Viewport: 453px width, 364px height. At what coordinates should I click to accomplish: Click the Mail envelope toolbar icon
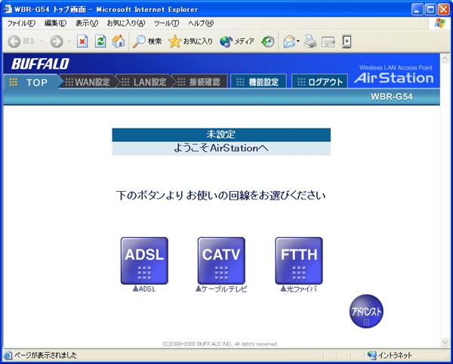(x=289, y=42)
